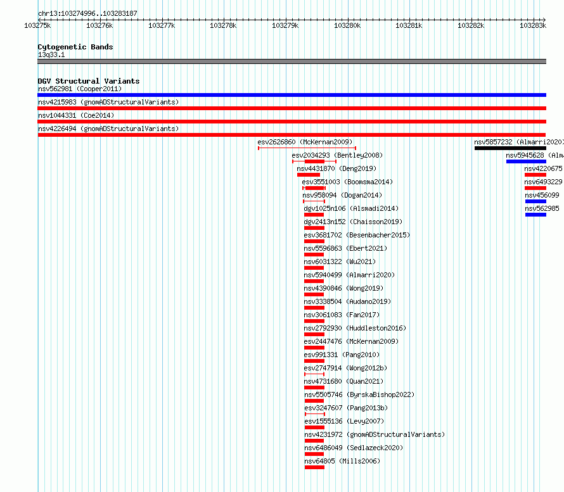Click nsv5596863 (Ebert2021) label
564x492 pixels.
click(x=345, y=248)
